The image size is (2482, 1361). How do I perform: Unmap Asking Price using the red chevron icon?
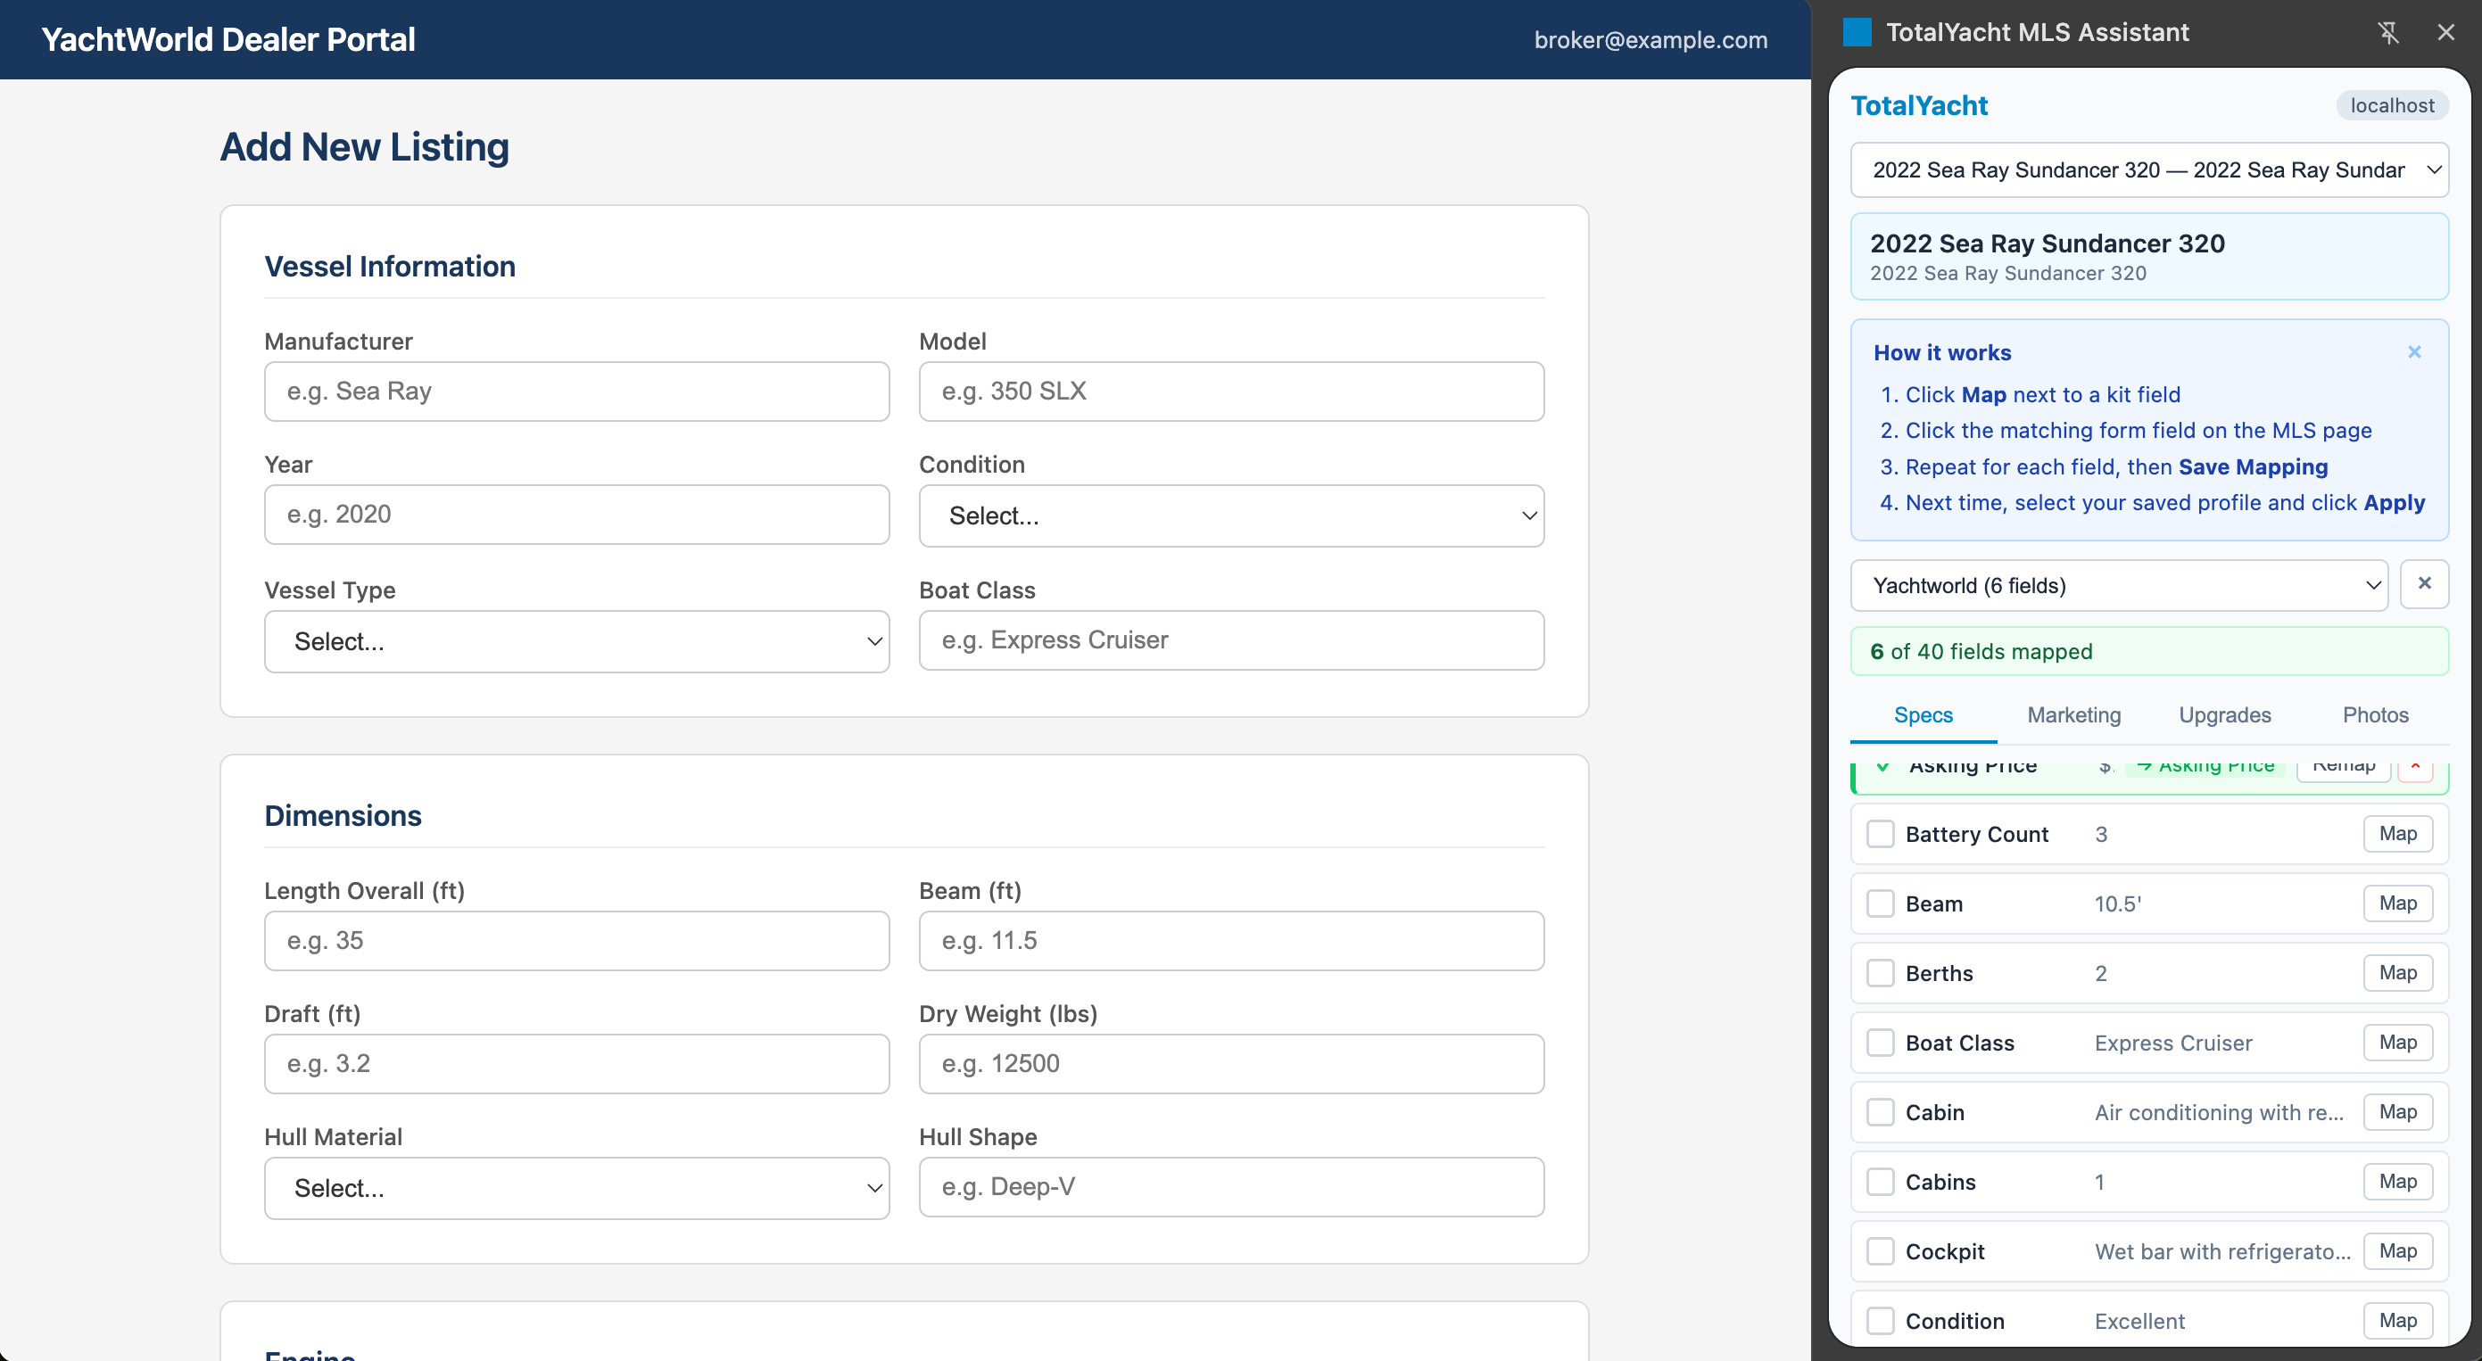[2415, 768]
